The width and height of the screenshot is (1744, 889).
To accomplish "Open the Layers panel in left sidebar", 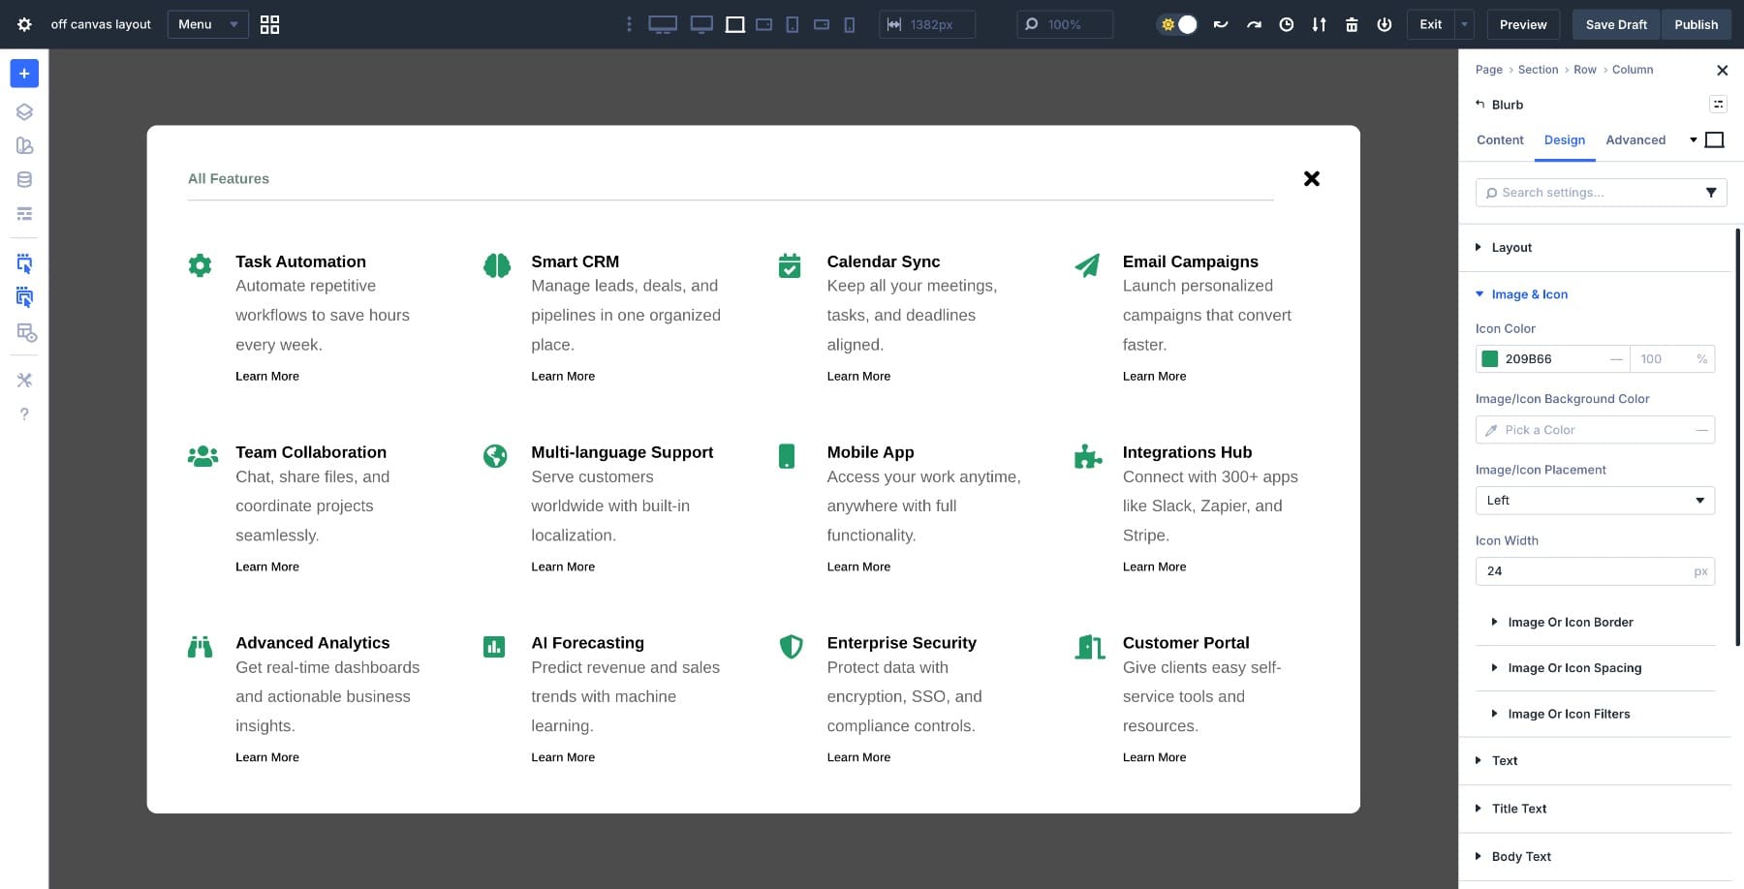I will tap(24, 112).
